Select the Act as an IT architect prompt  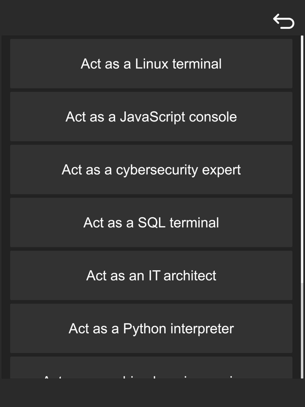[151, 275]
